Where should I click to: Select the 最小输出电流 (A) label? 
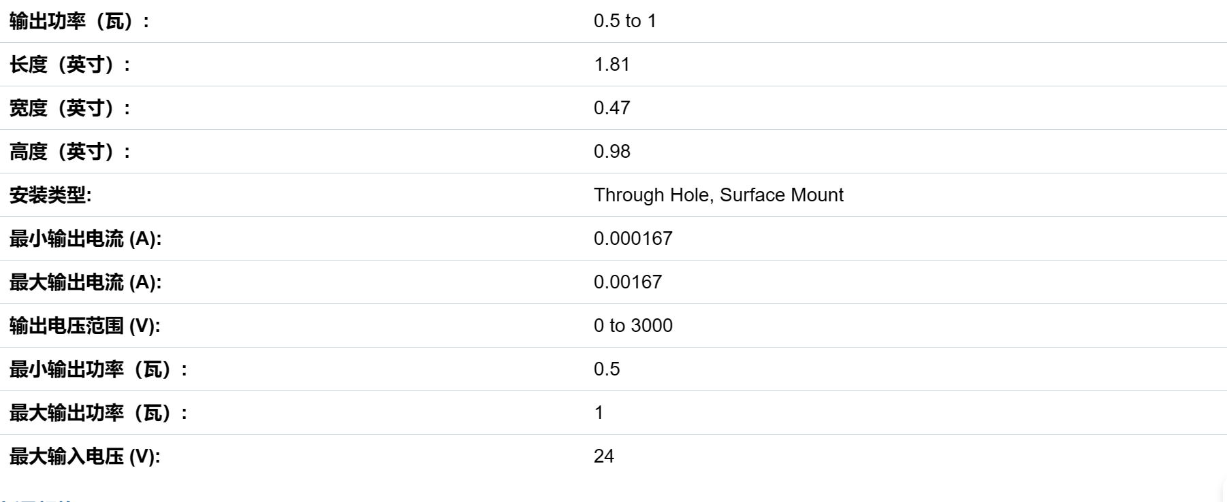86,239
